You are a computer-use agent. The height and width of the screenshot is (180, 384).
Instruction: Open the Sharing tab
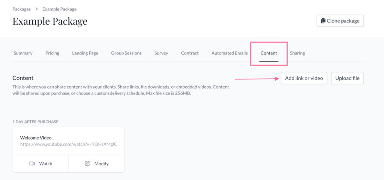pyautogui.click(x=297, y=53)
